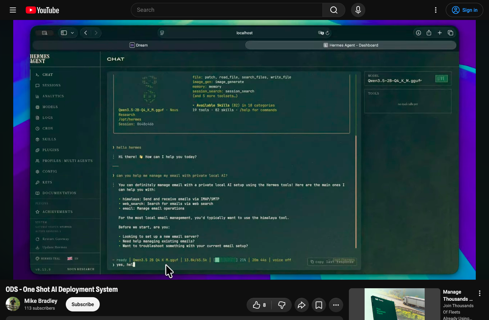Click Update Hermes in the sidebar
Viewport: 489px width, 320px height.
pos(54,247)
